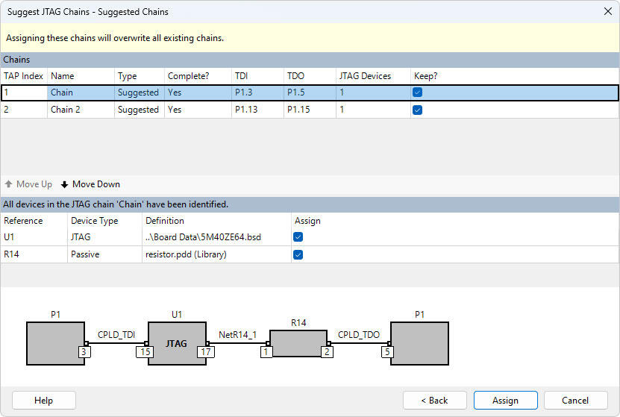Go back with the Back button

[x=434, y=401]
